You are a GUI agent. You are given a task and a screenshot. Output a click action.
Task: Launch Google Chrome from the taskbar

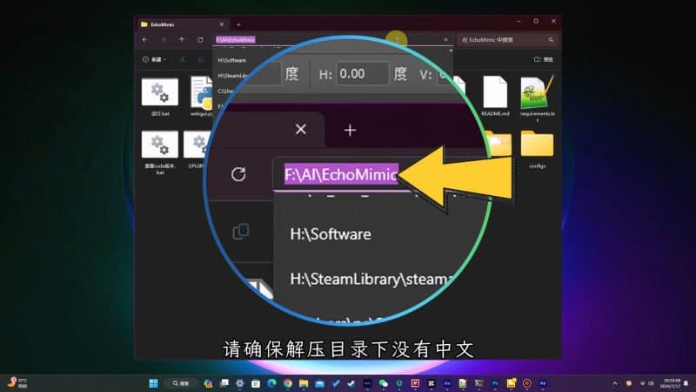coord(288,383)
